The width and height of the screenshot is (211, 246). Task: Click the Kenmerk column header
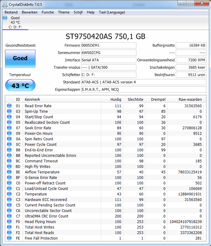click(x=62, y=100)
